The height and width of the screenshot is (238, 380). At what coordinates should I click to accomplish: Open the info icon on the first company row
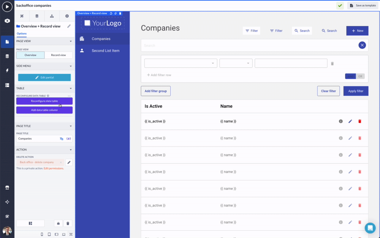(340, 121)
